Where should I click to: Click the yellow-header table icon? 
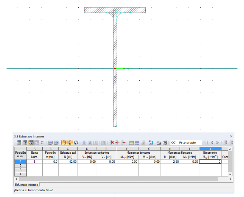pos(131,143)
